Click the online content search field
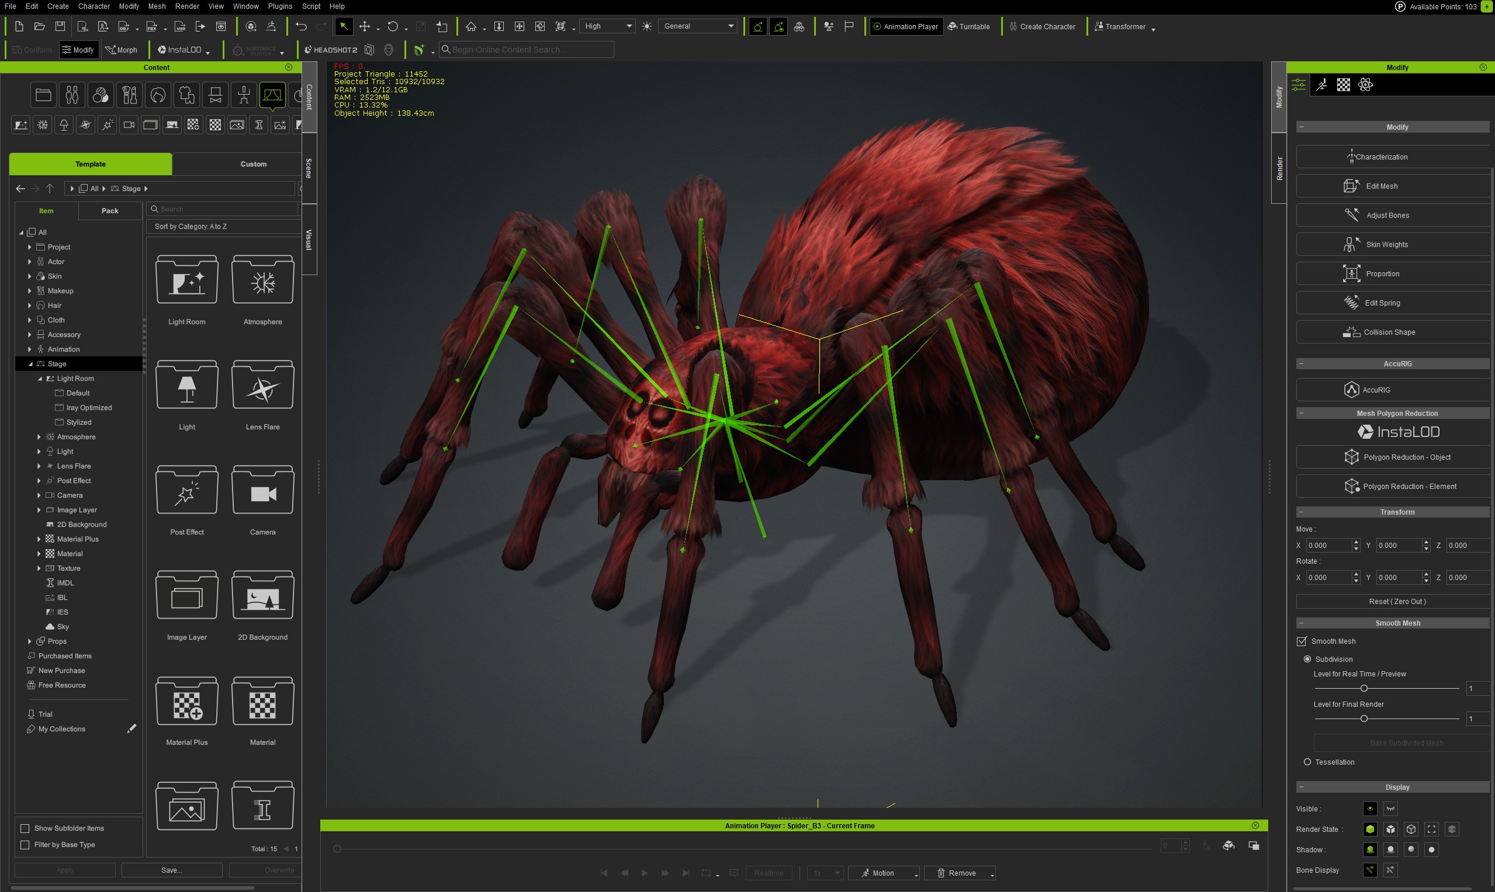1495x892 pixels. tap(526, 49)
